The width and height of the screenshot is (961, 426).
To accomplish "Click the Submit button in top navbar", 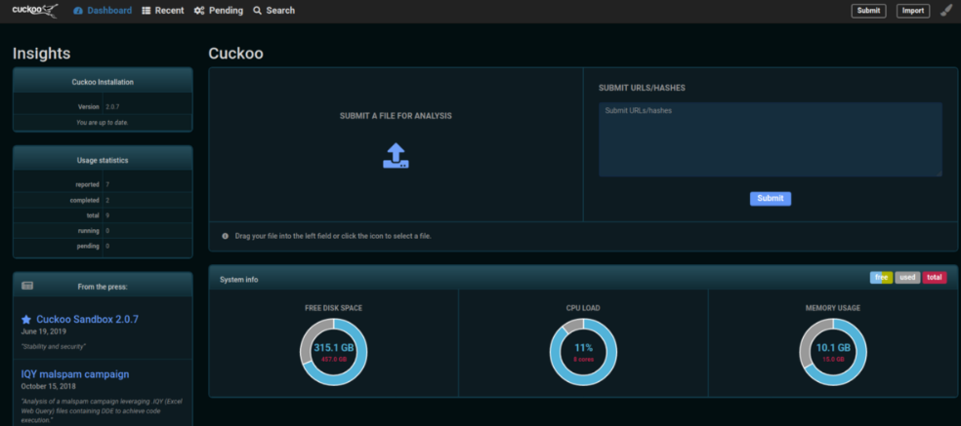I will 868,11.
